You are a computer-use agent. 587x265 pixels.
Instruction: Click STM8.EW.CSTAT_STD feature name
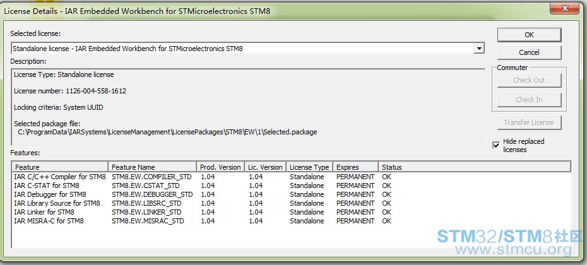[x=146, y=185]
